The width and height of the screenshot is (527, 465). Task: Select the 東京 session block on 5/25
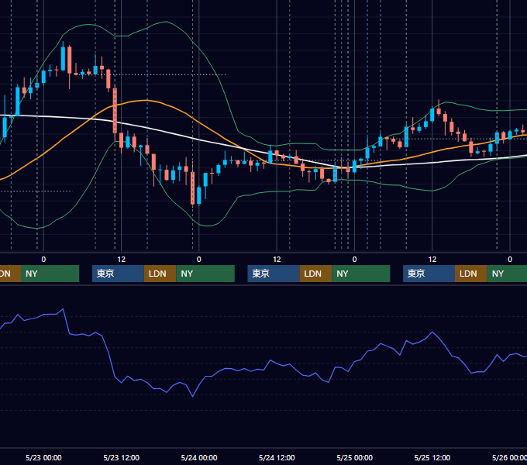(429, 274)
